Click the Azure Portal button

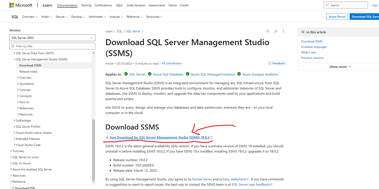coord(337,17)
